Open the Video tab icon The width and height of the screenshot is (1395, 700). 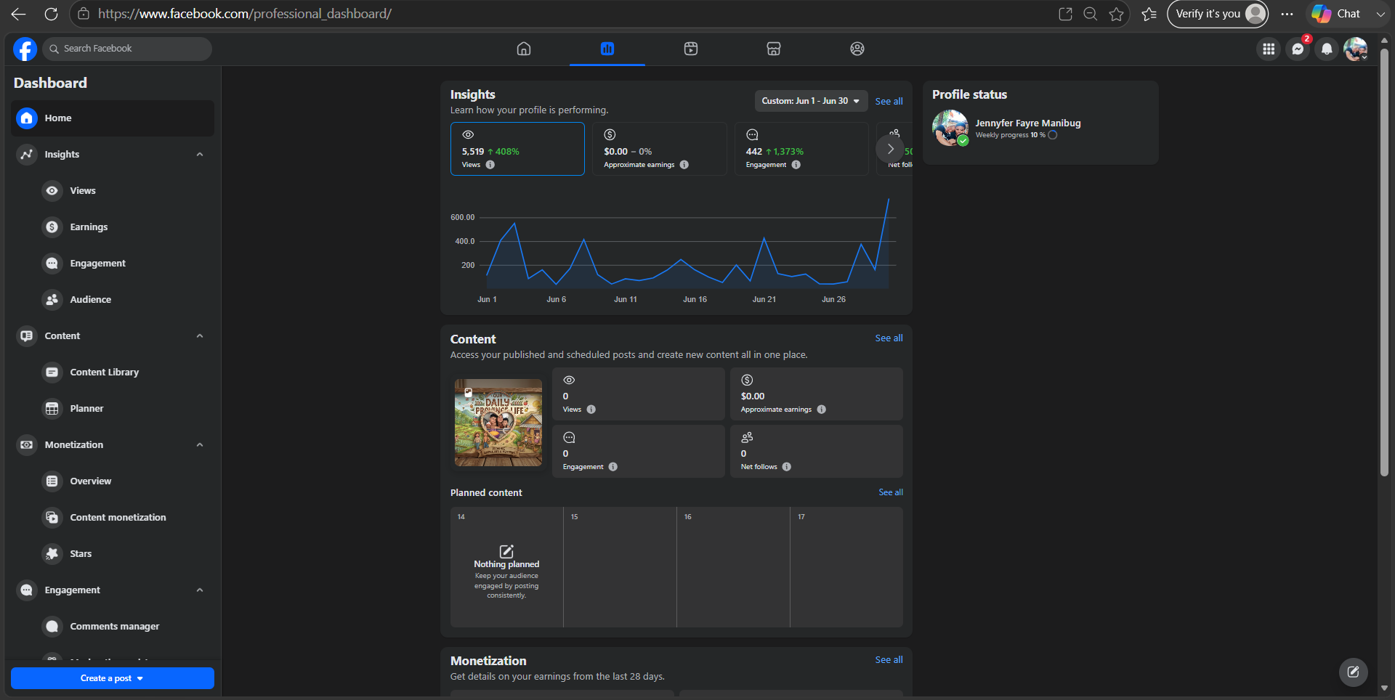coord(691,49)
